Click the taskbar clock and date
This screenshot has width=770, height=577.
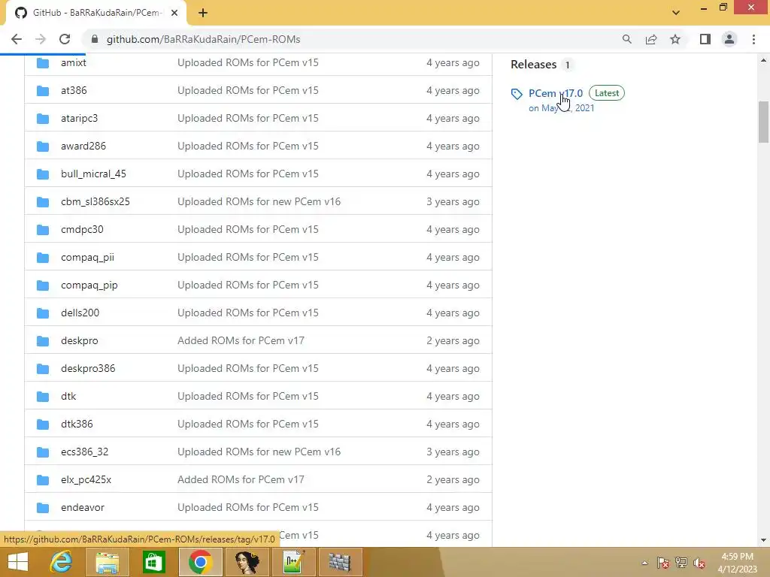[x=737, y=563]
